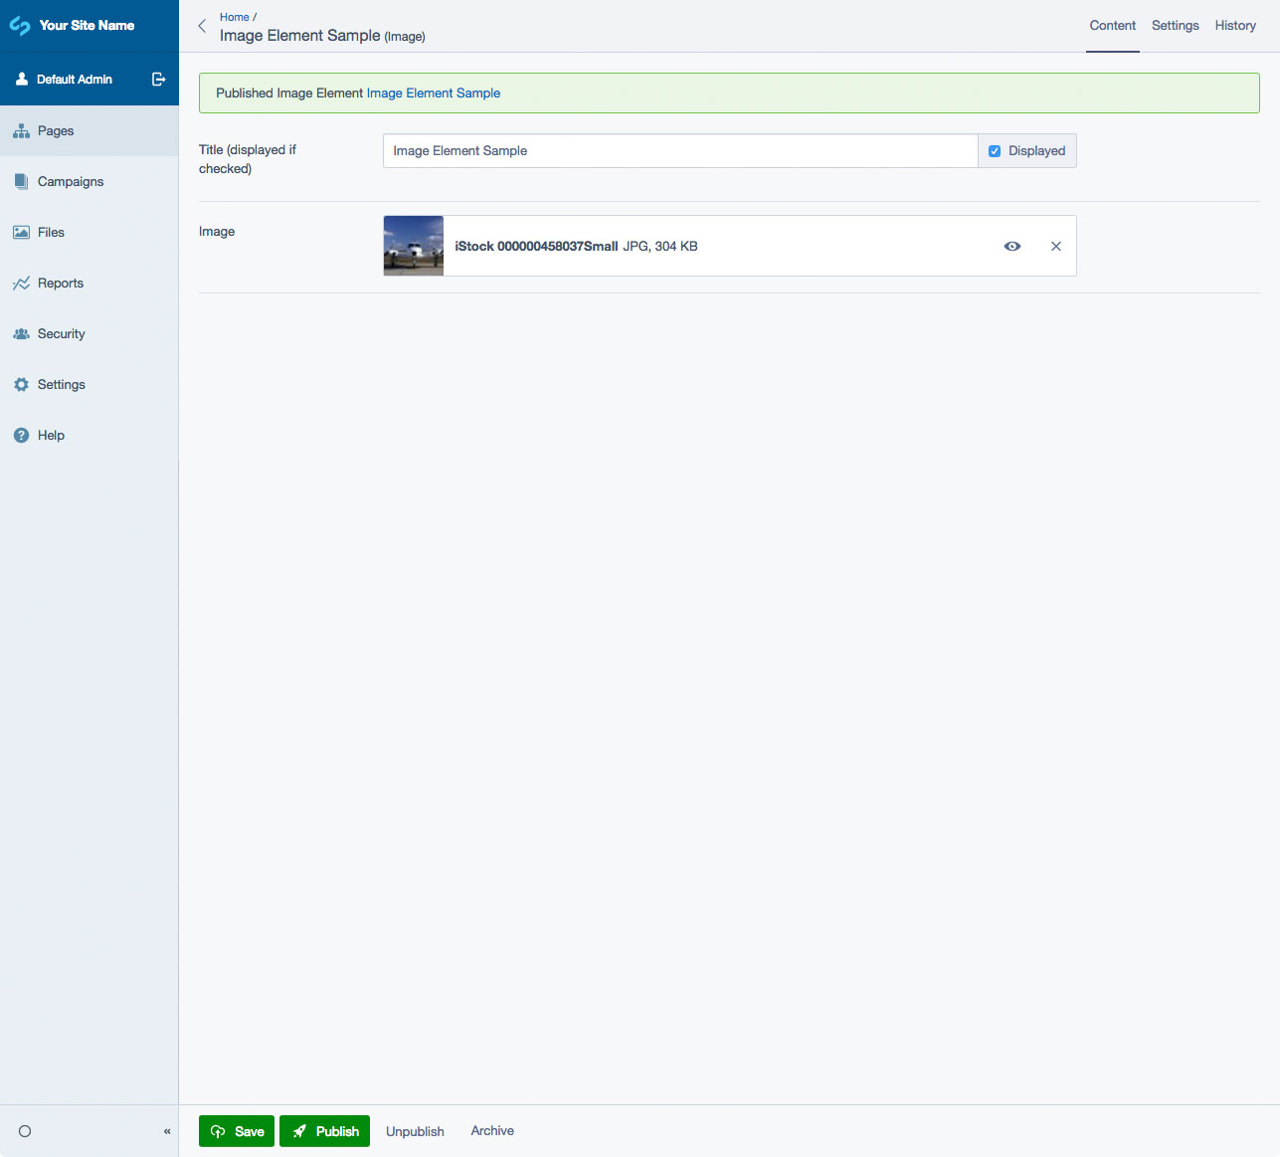This screenshot has height=1157, width=1280.
Task: Open Help via its question mark icon
Action: pos(21,436)
